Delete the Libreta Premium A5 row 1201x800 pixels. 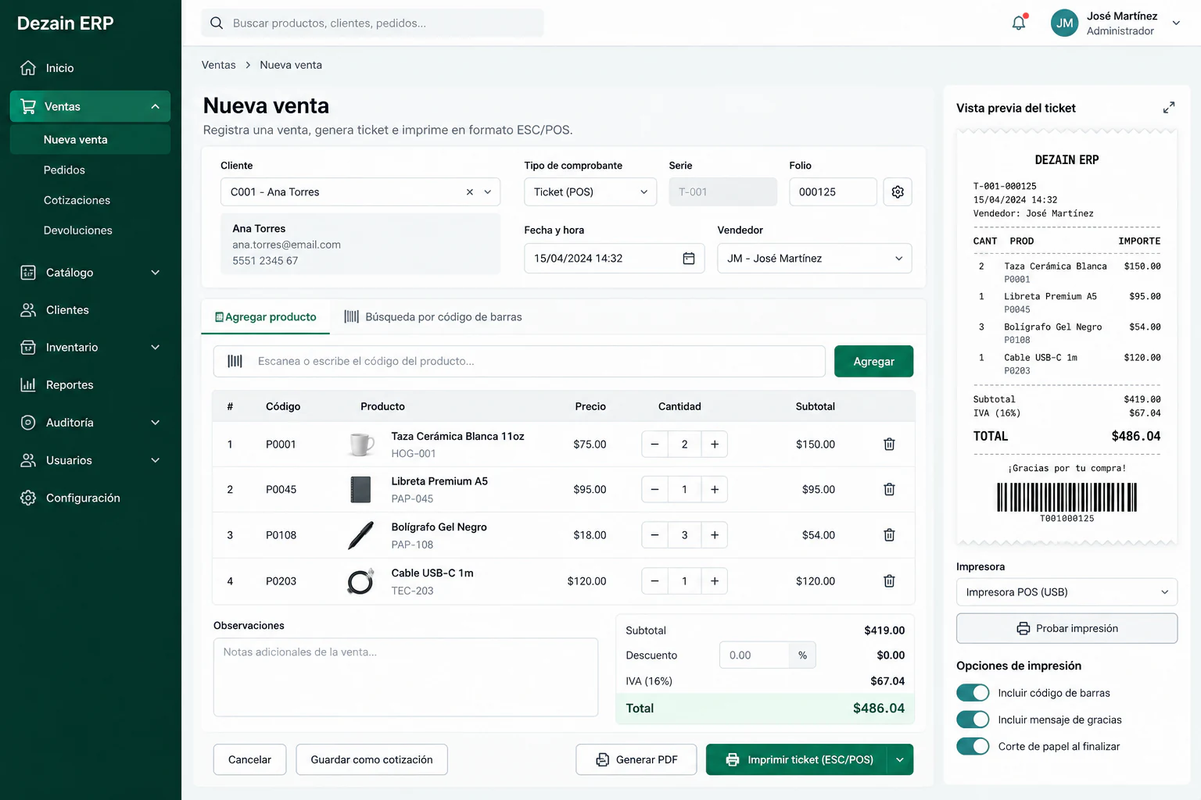(889, 489)
